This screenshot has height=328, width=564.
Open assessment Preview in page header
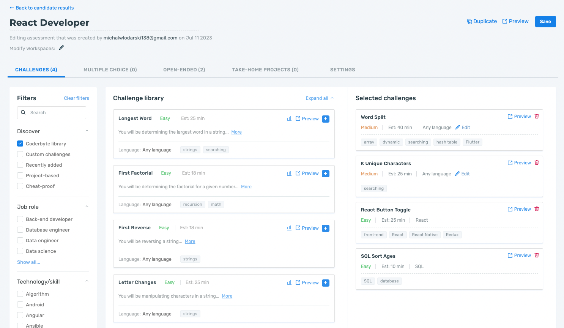[515, 22]
